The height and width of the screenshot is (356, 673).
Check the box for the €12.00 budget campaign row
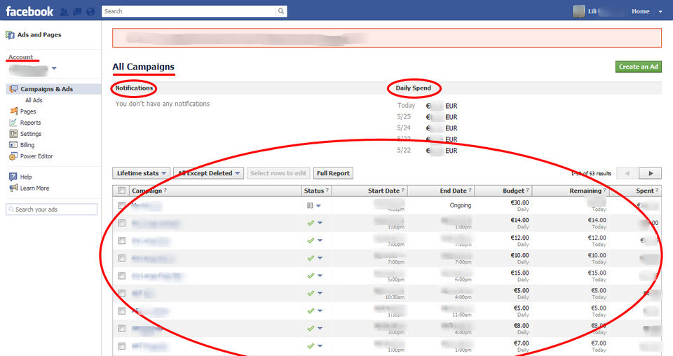pos(122,240)
